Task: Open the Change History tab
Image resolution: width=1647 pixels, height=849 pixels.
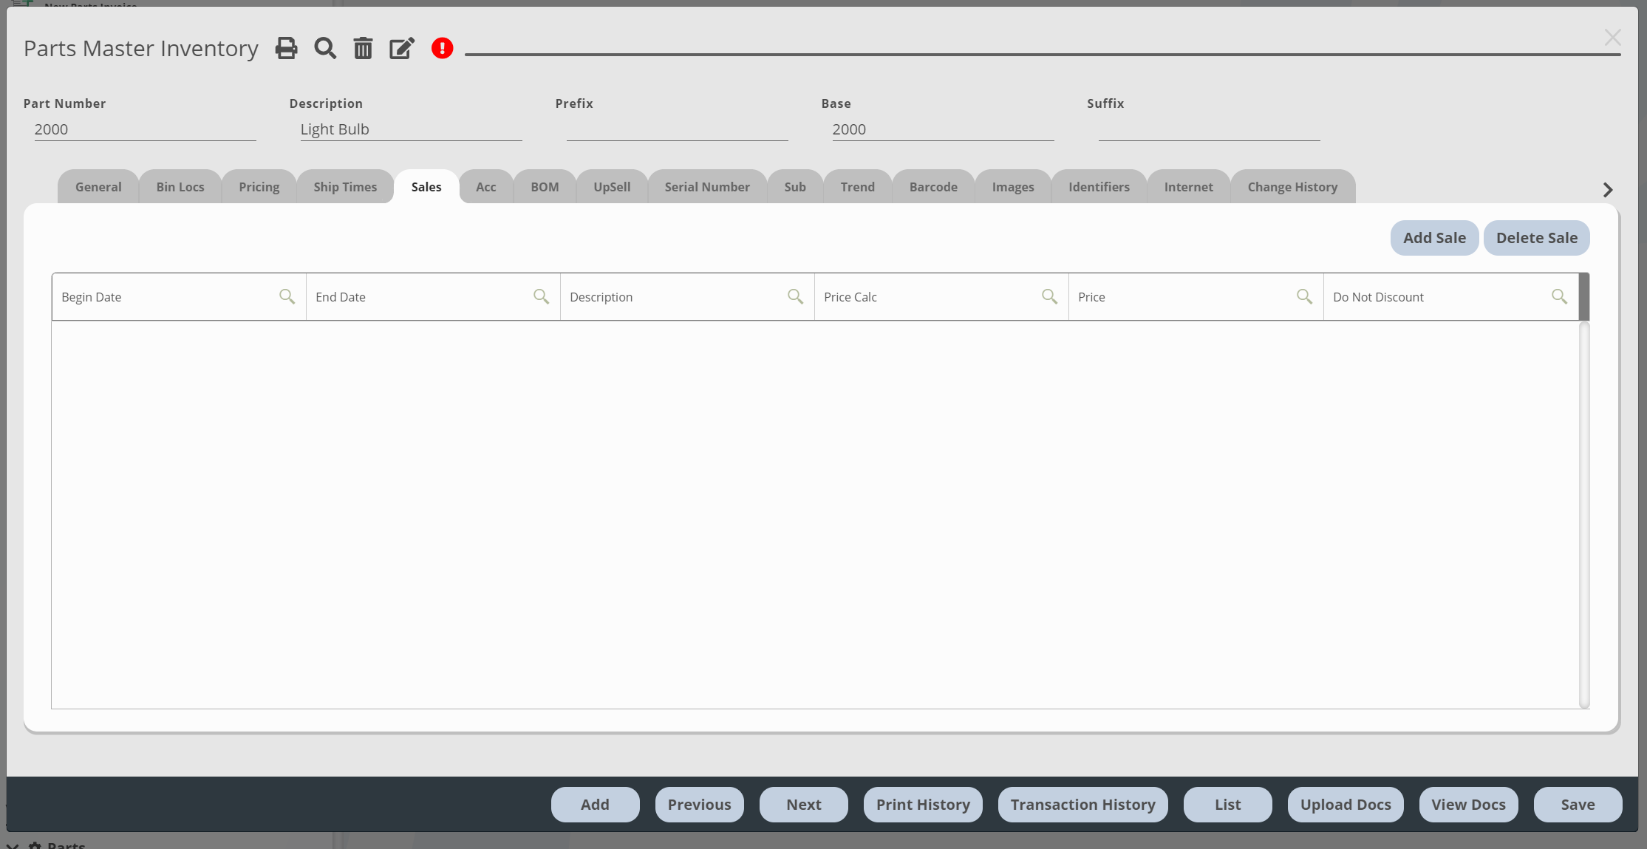Action: click(x=1292, y=186)
